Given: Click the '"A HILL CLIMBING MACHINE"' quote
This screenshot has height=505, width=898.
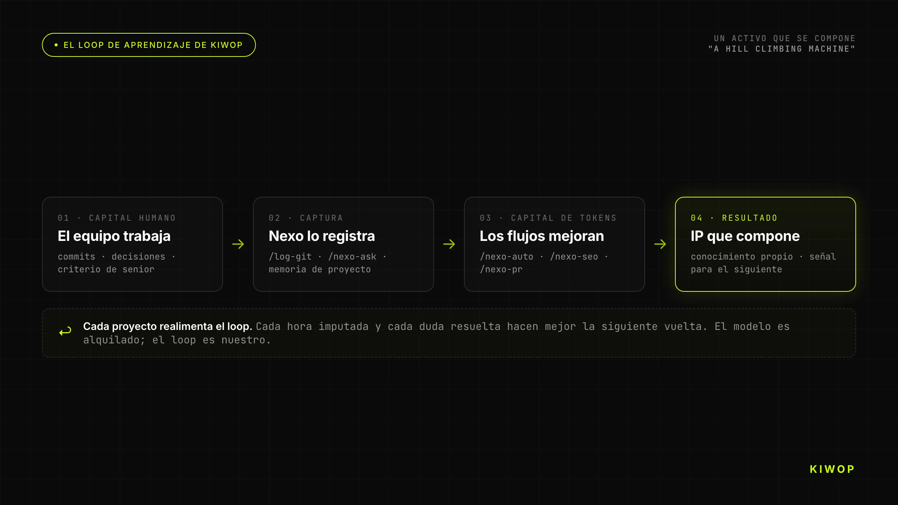Looking at the screenshot, I should point(782,49).
